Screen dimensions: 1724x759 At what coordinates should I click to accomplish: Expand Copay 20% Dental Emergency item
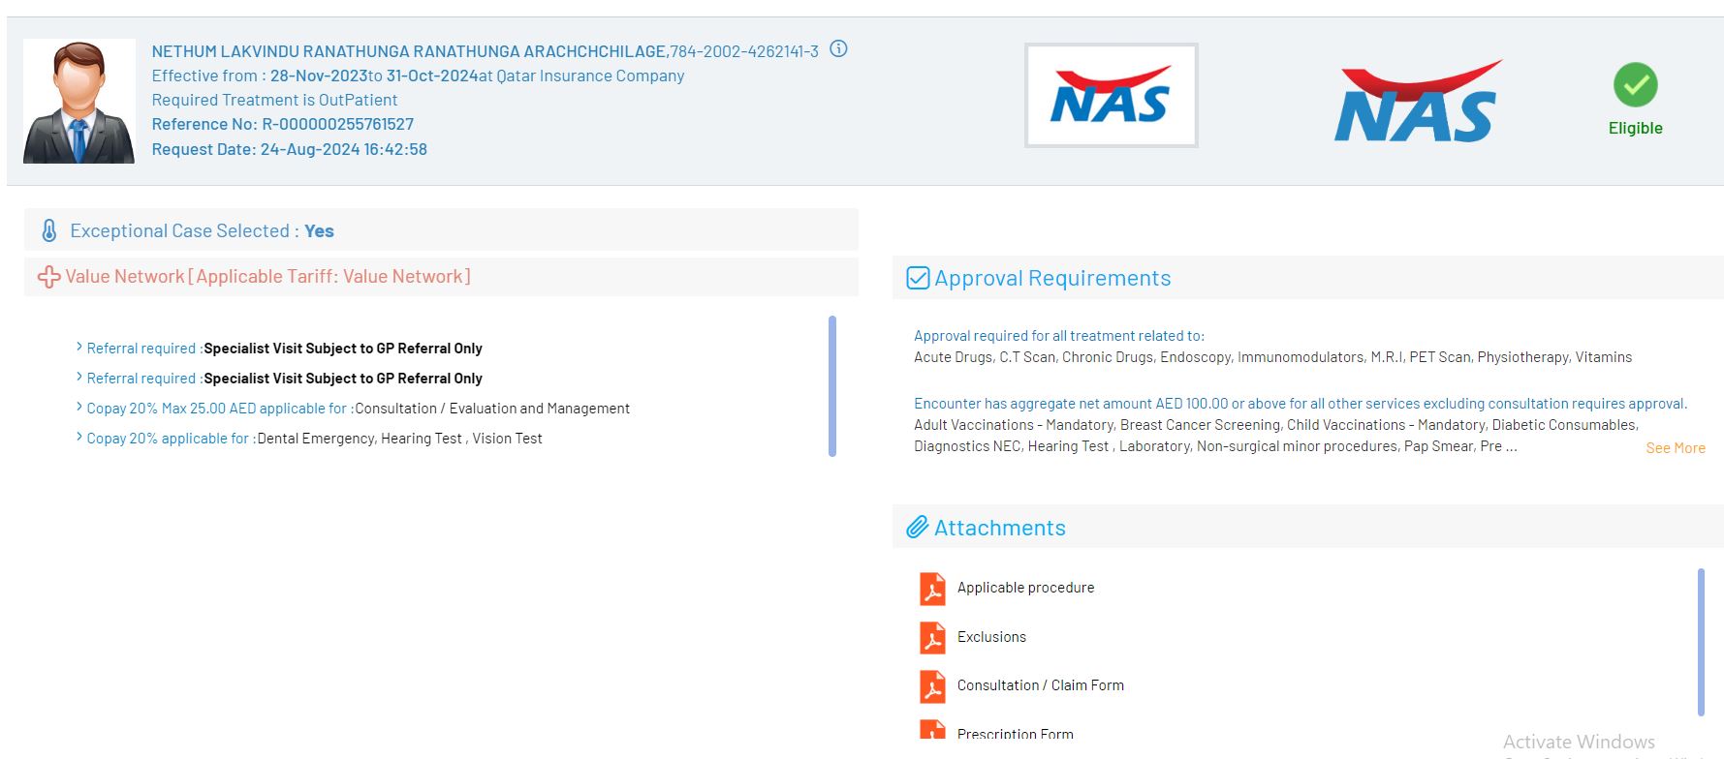point(79,438)
